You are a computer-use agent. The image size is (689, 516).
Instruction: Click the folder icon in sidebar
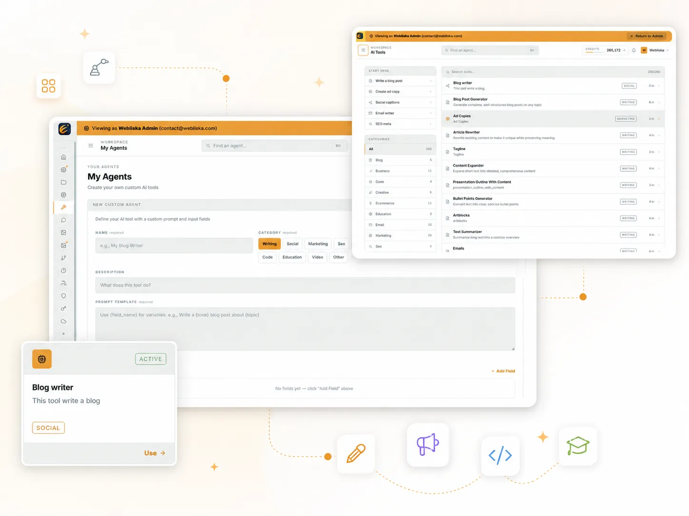pyautogui.click(x=63, y=182)
